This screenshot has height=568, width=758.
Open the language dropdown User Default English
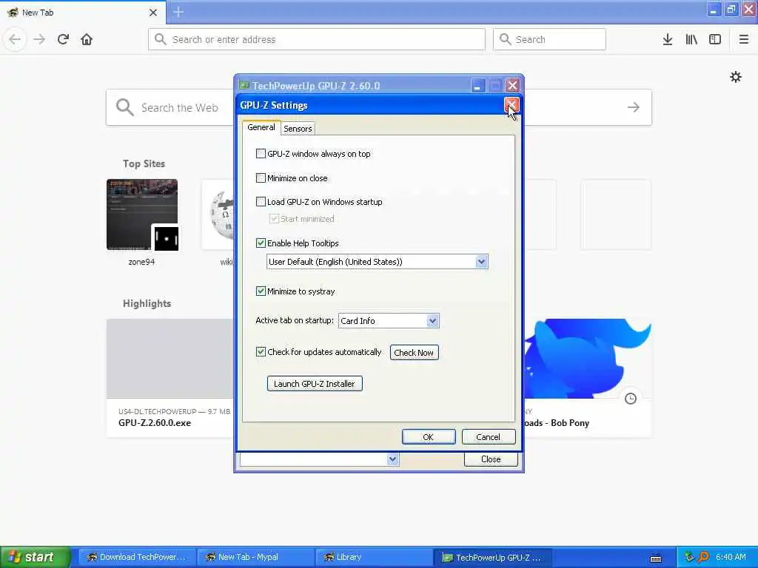pyautogui.click(x=377, y=262)
